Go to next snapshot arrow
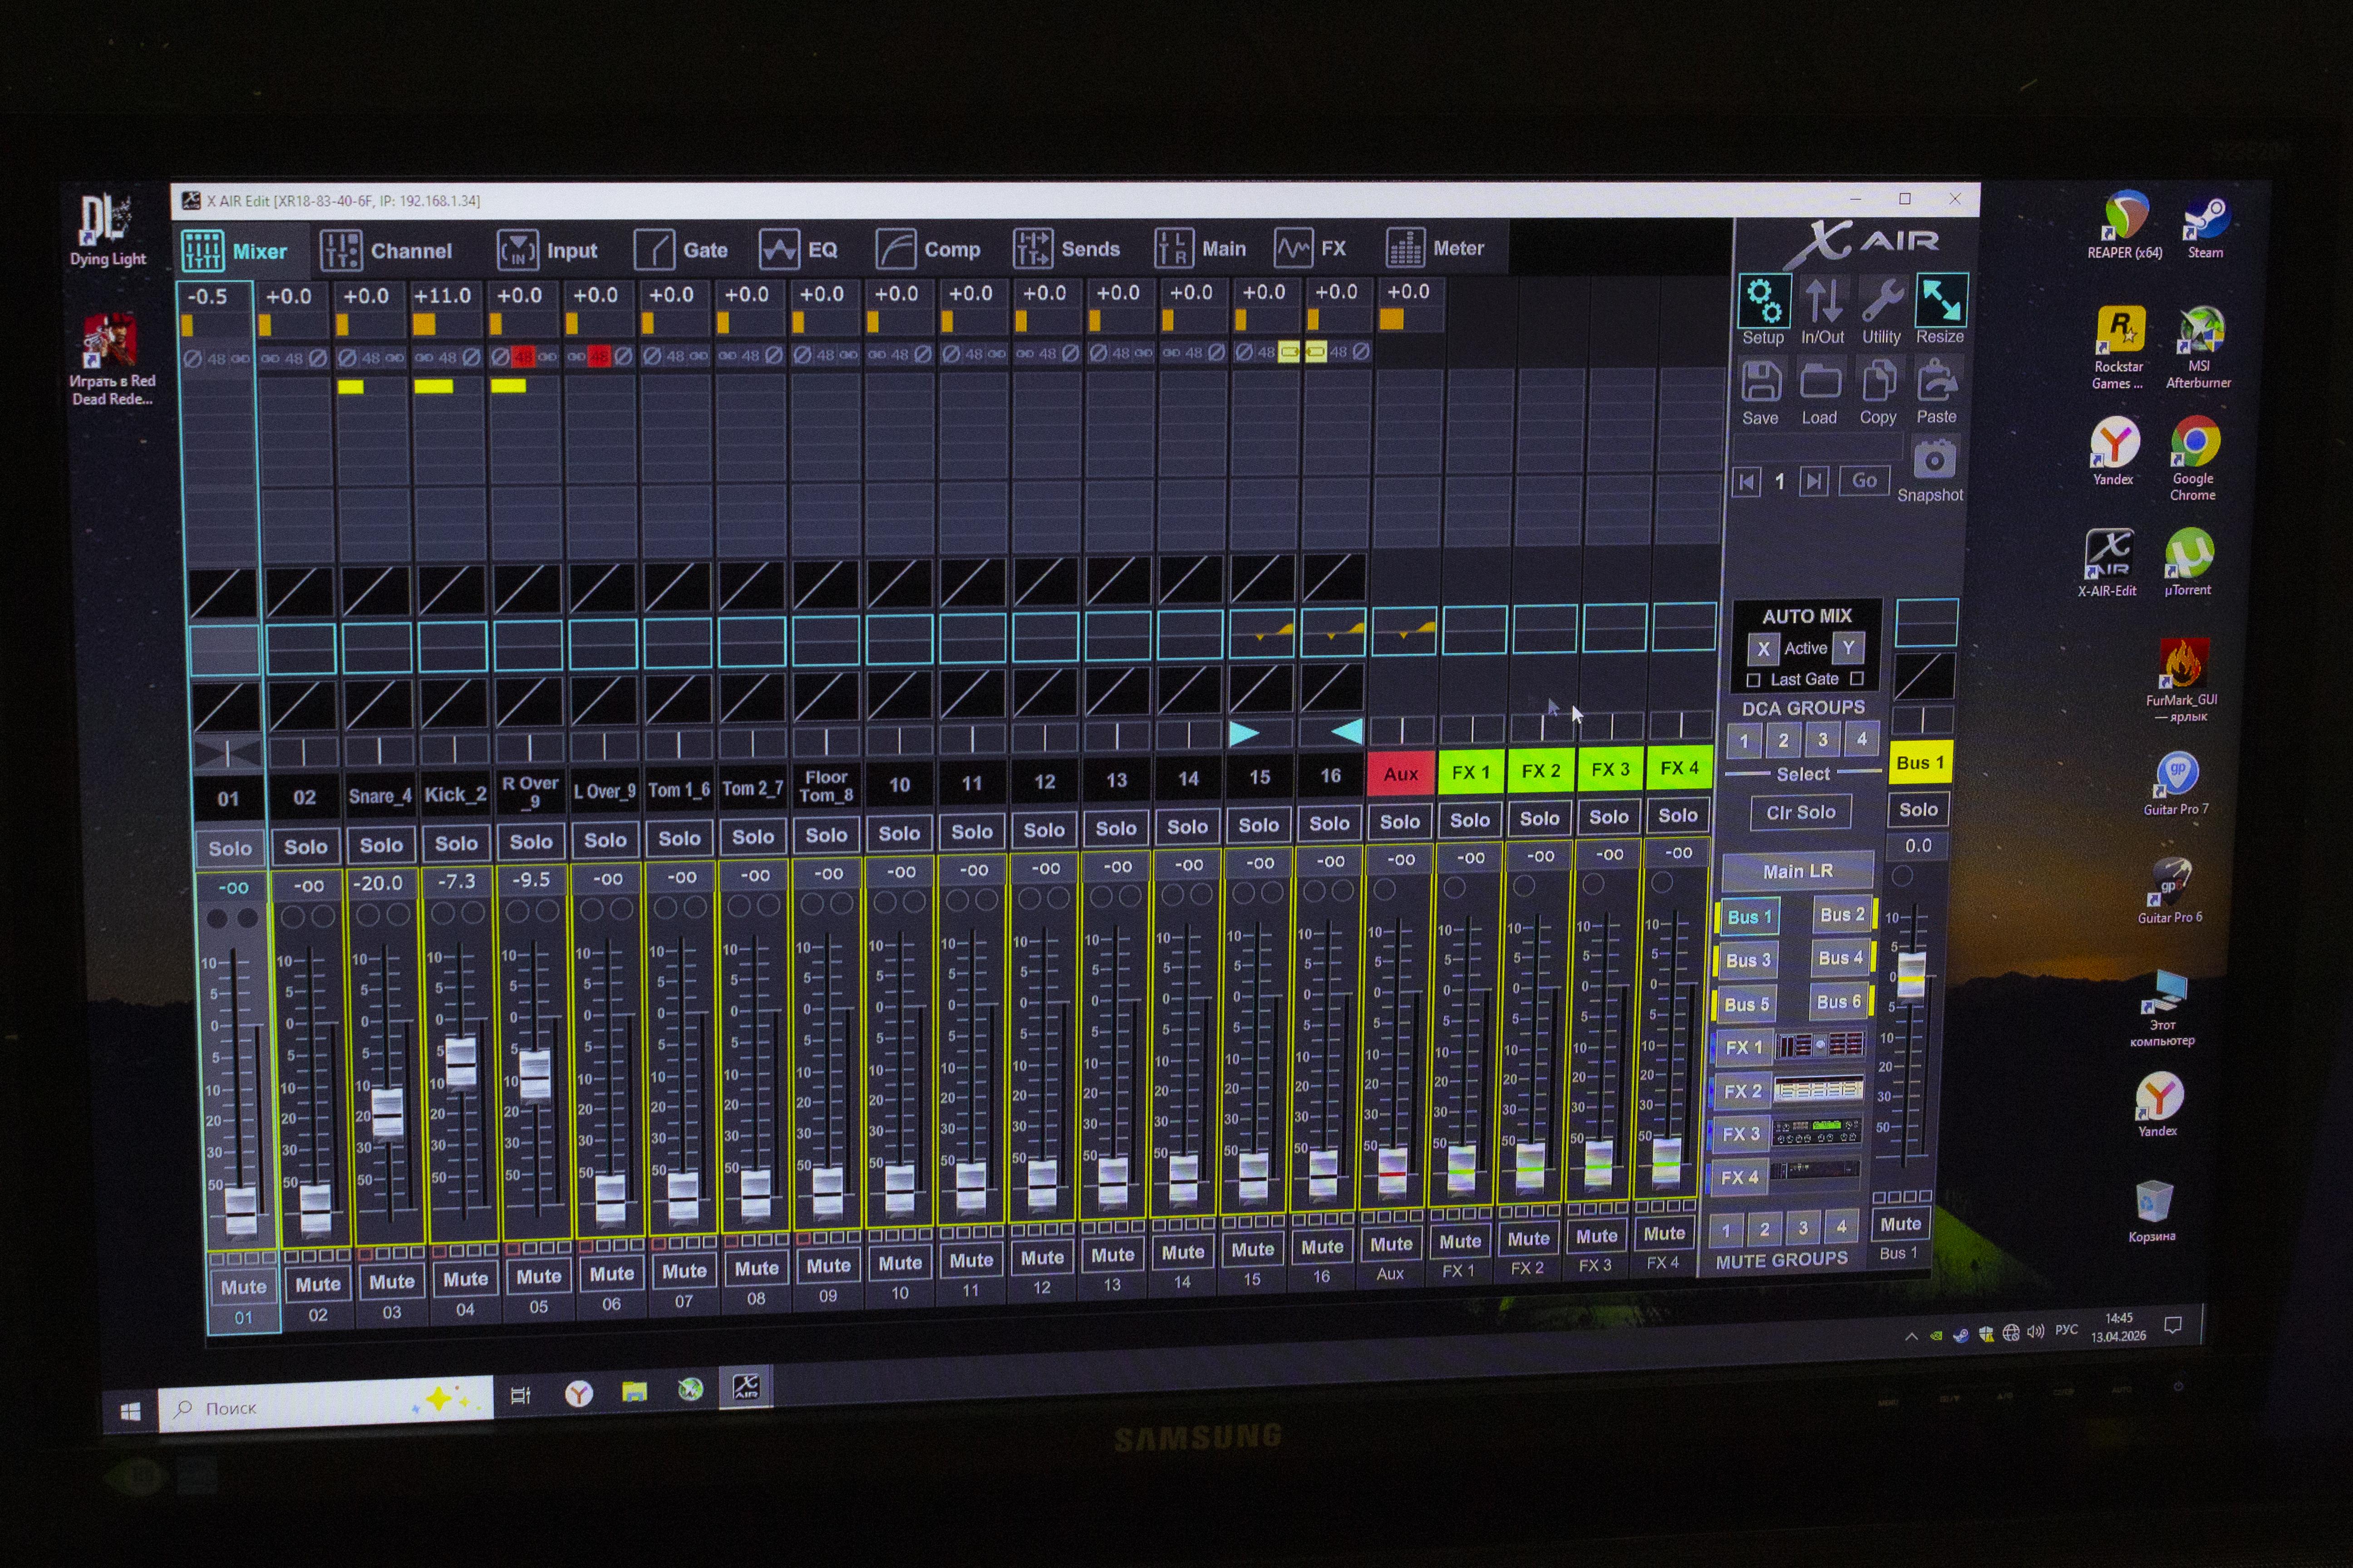The image size is (2353, 1568). click(1814, 481)
